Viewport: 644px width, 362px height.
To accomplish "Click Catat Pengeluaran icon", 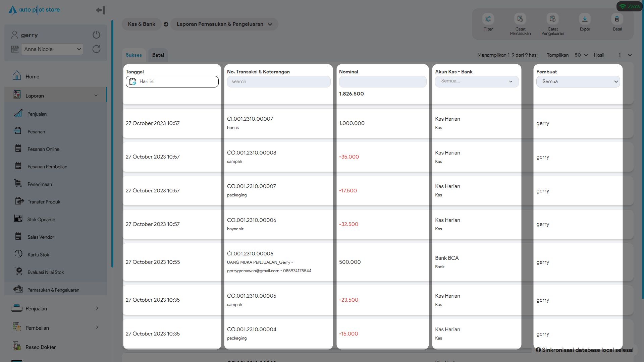I will [552, 19].
